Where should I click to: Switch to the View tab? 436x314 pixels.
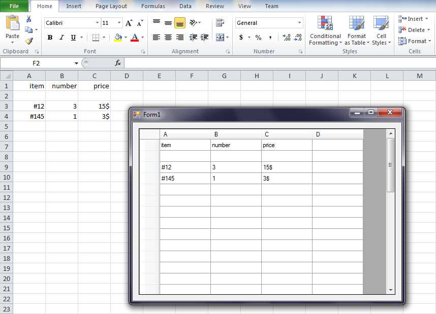244,6
